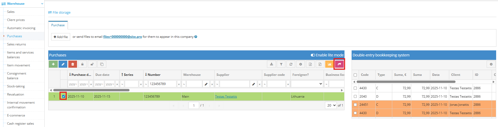498x127 pixels.
Task: Click the copy purchase icon
Action: 102,64
